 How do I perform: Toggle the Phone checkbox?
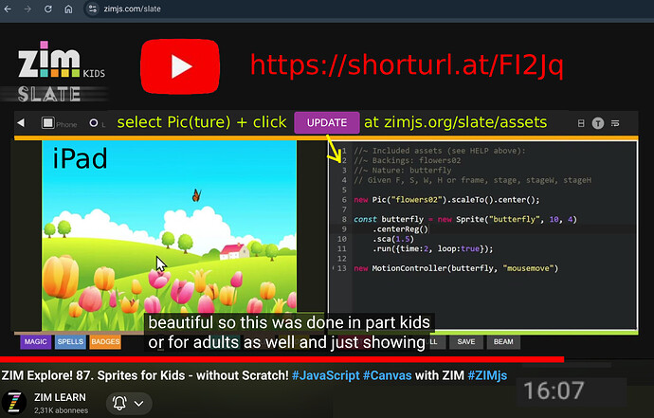[x=48, y=123]
